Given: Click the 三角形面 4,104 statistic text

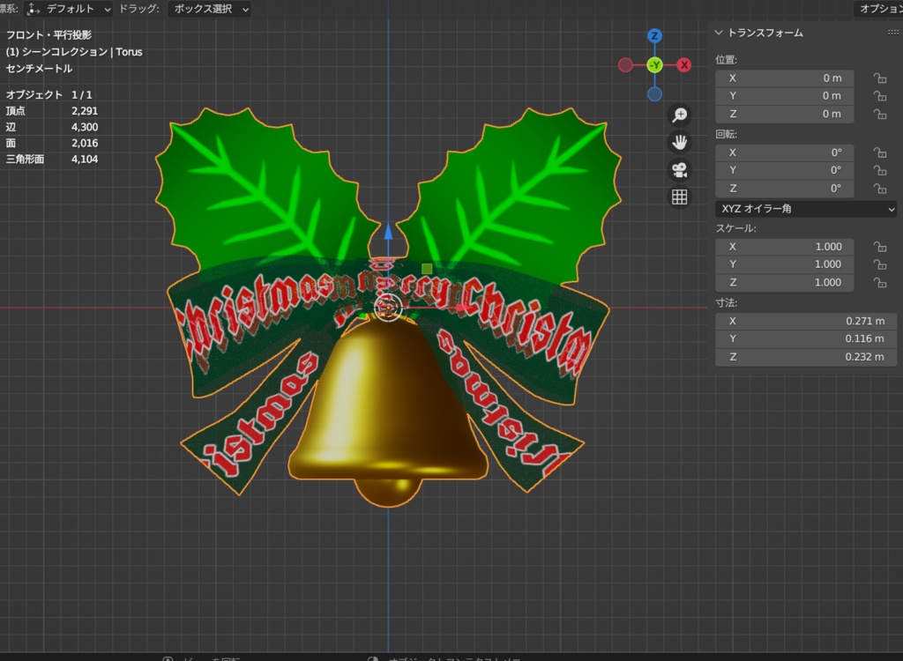Looking at the screenshot, I should (52, 160).
